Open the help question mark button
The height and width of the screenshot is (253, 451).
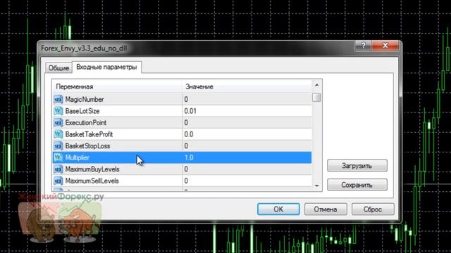(363, 46)
